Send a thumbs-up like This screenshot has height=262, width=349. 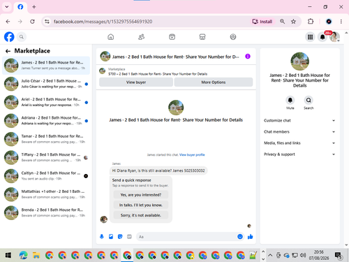tap(251, 237)
